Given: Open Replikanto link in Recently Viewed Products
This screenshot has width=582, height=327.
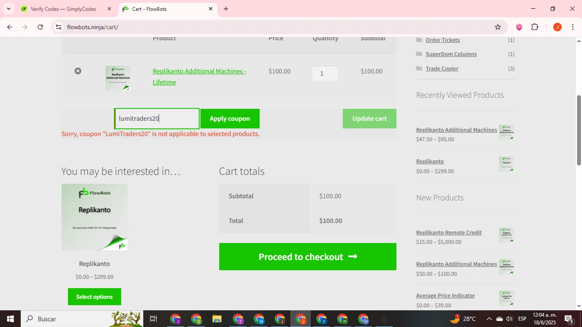Looking at the screenshot, I should 430,161.
